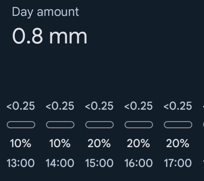Click the 0.8 mm total value
Screen dimensions: 204x181
(x=50, y=36)
